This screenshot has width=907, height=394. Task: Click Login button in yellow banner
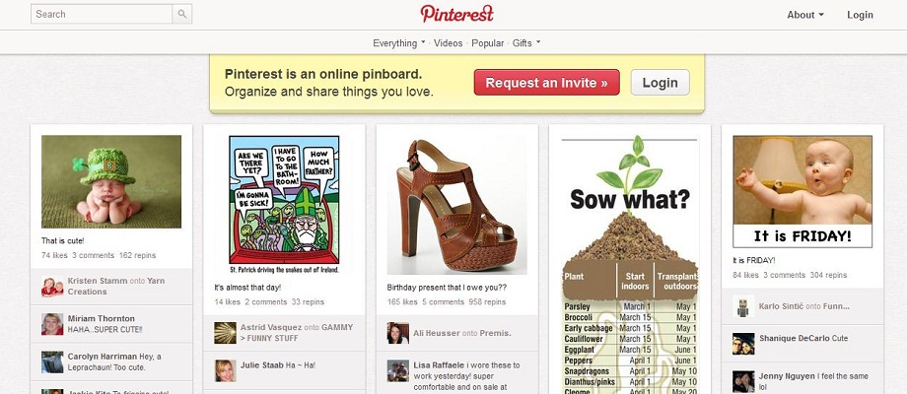[660, 82]
